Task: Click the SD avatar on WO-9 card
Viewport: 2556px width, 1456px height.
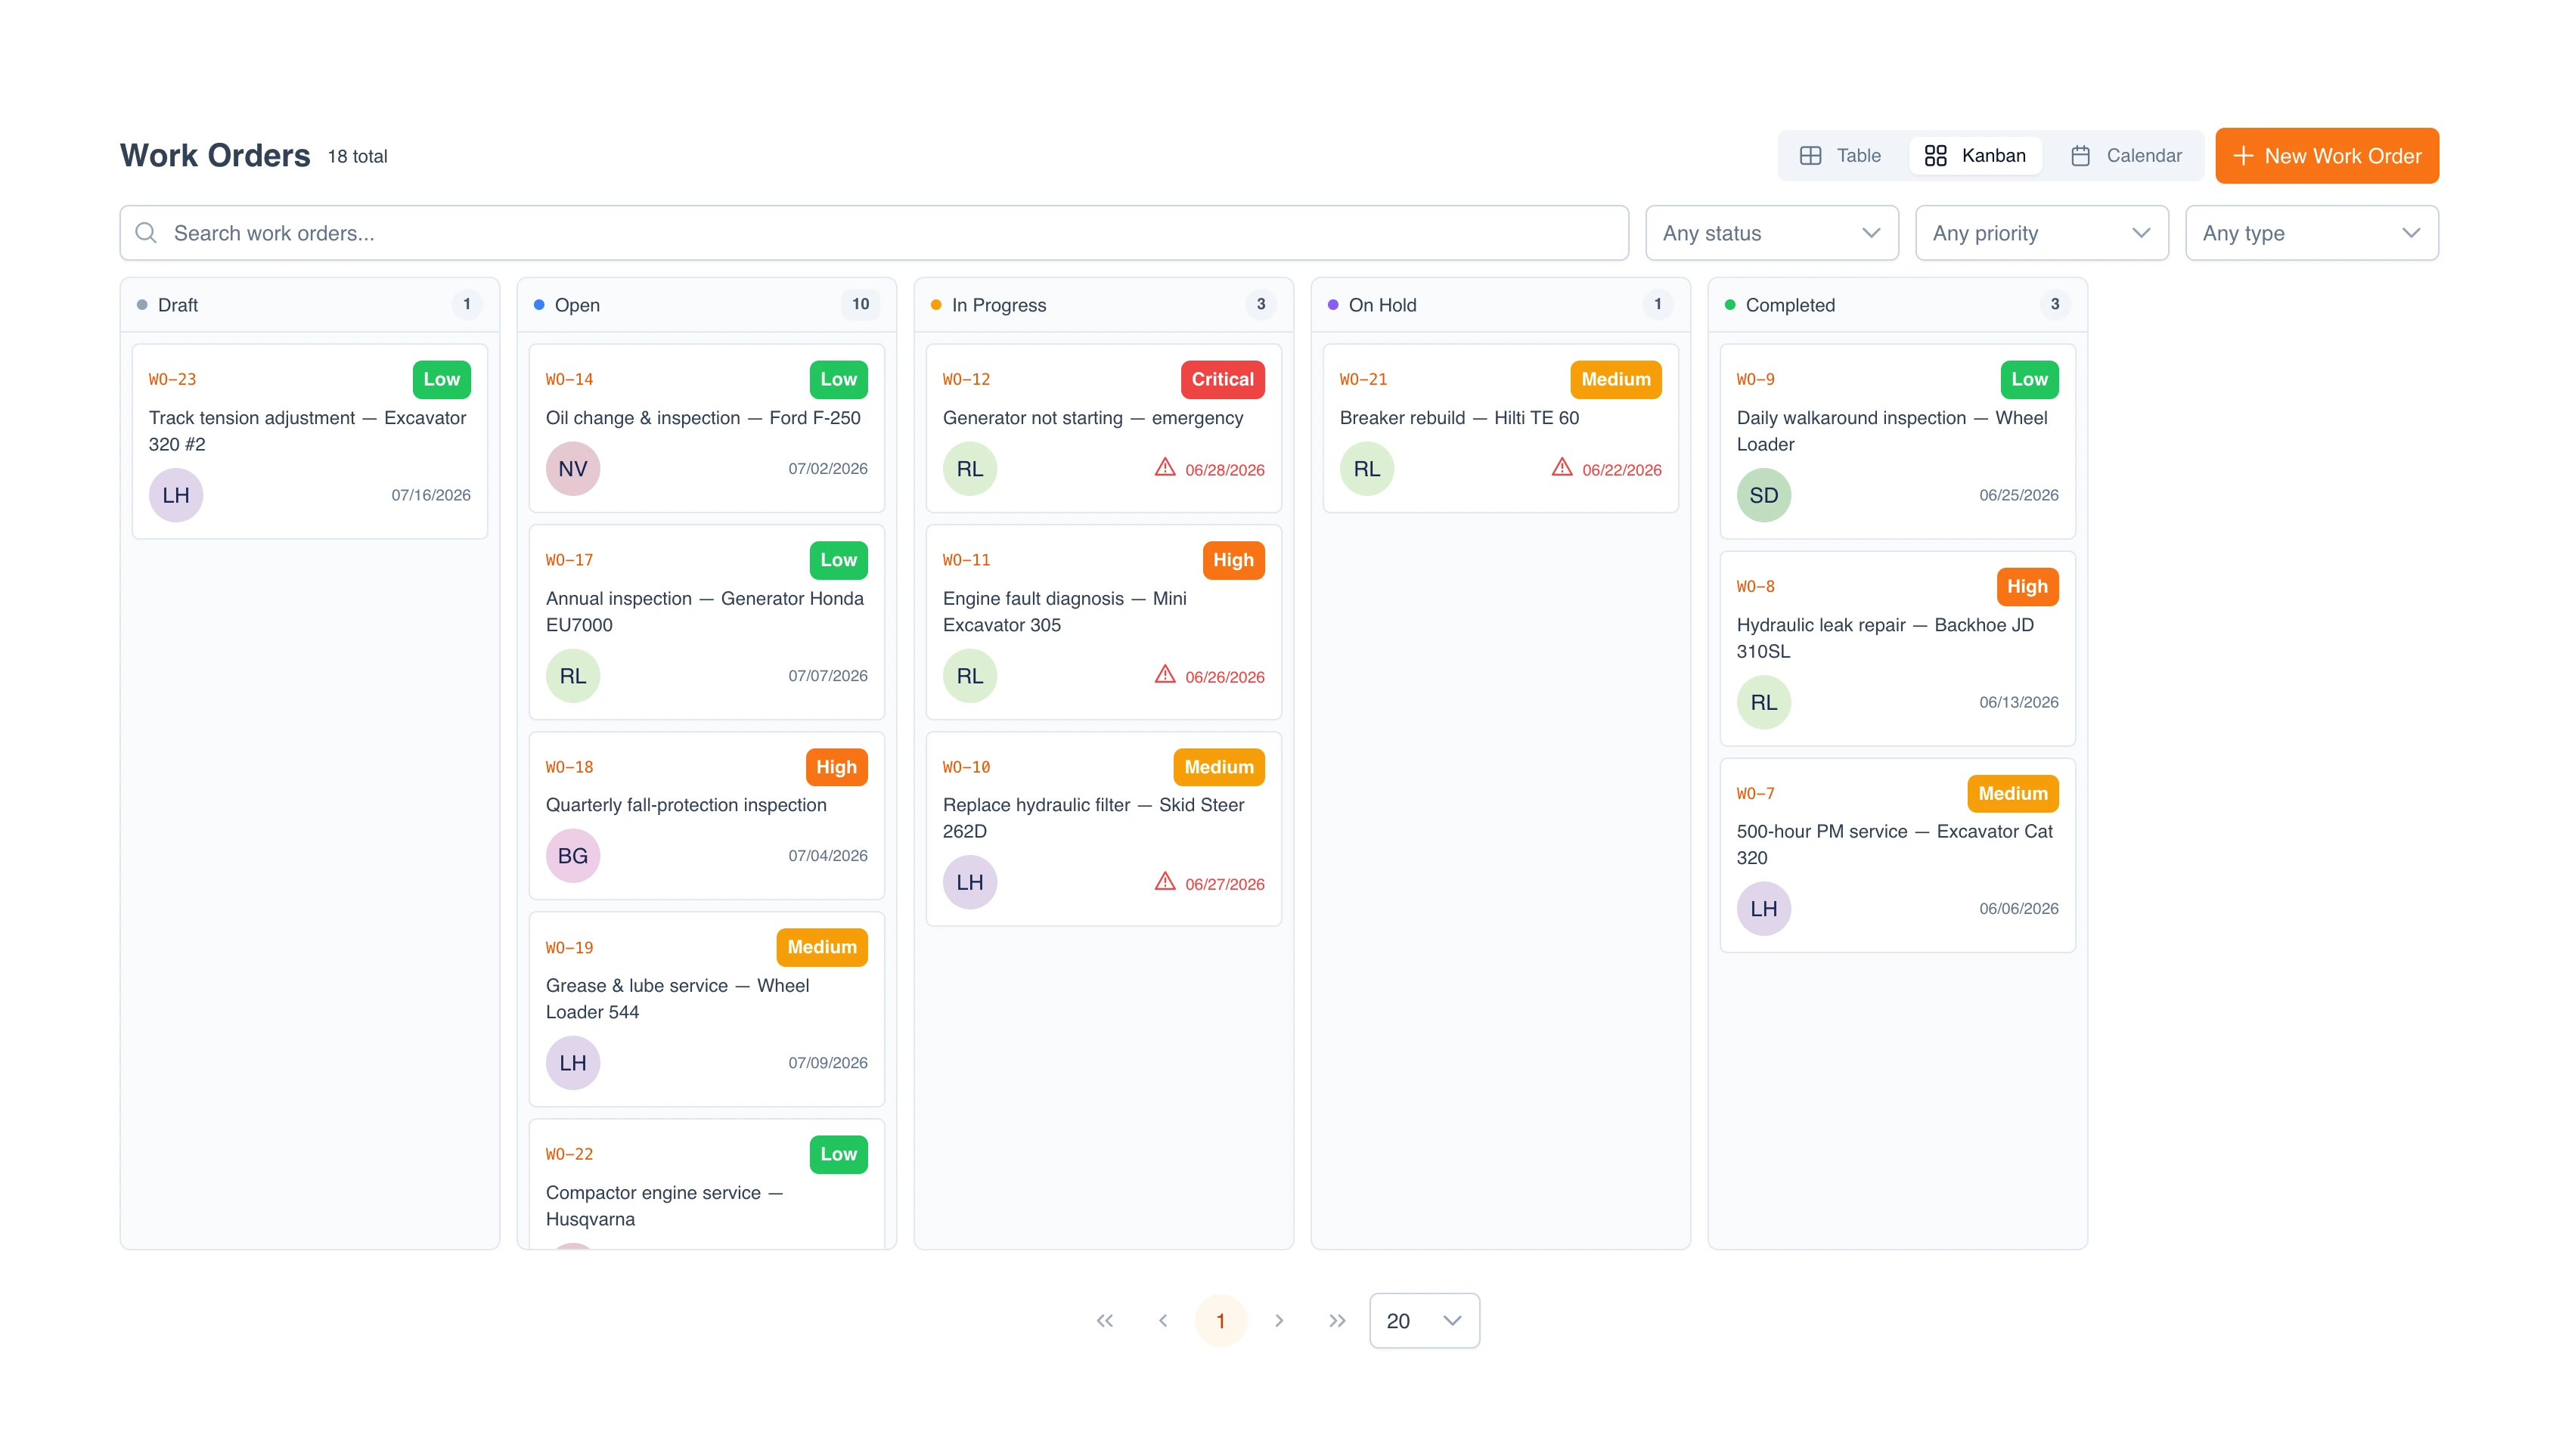Action: (x=1764, y=495)
